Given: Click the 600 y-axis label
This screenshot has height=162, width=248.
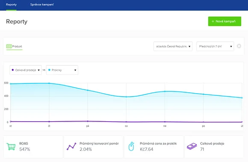Looking at the screenshot, I should [6, 83].
